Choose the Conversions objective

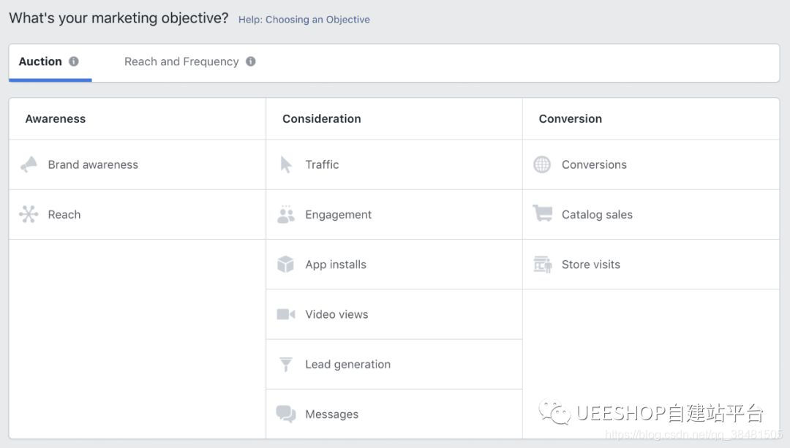(651, 164)
